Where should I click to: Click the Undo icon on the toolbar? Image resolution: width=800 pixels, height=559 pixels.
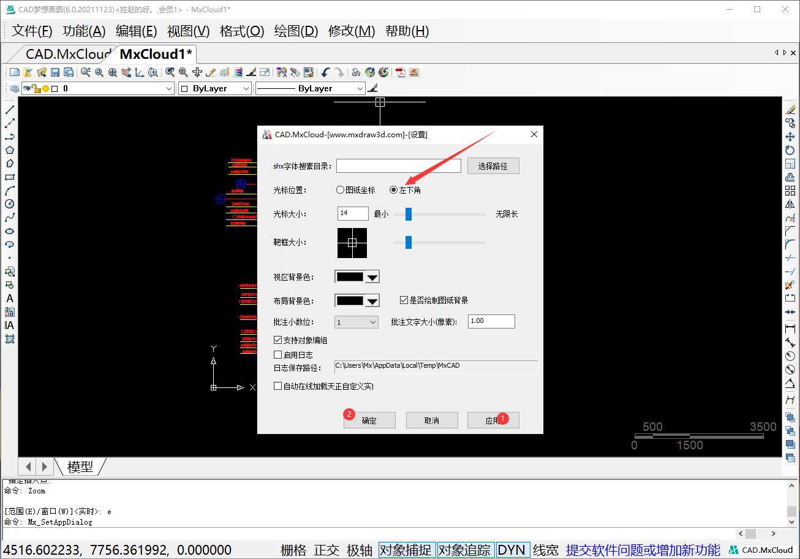[x=324, y=72]
